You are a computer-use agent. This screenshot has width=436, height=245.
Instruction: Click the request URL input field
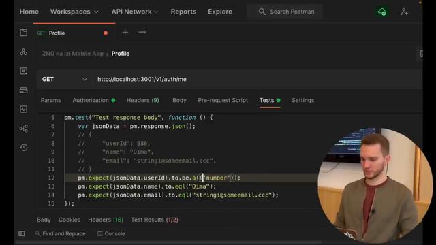(256, 79)
